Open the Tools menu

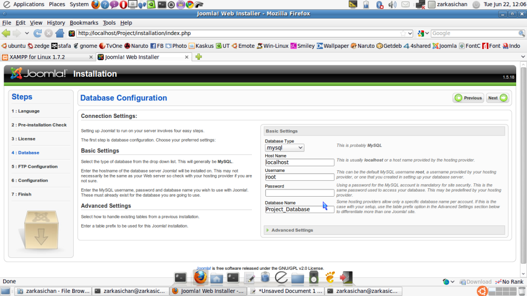tap(109, 23)
